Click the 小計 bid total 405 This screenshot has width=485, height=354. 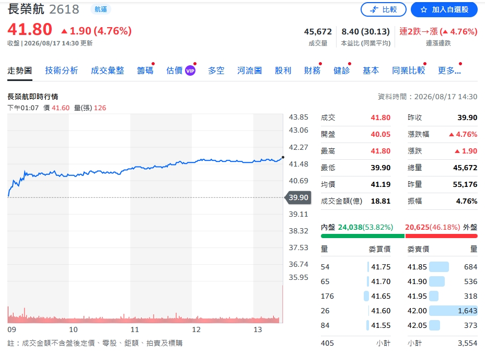327,343
